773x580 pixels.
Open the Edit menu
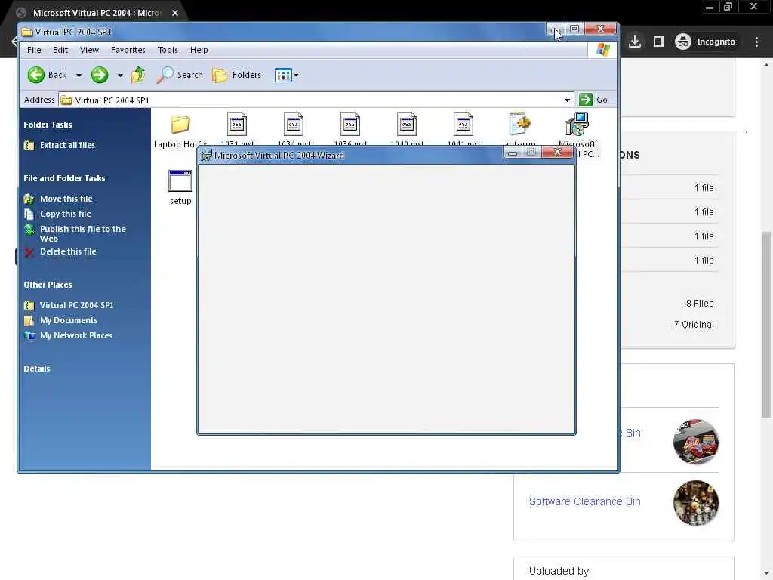(60, 50)
